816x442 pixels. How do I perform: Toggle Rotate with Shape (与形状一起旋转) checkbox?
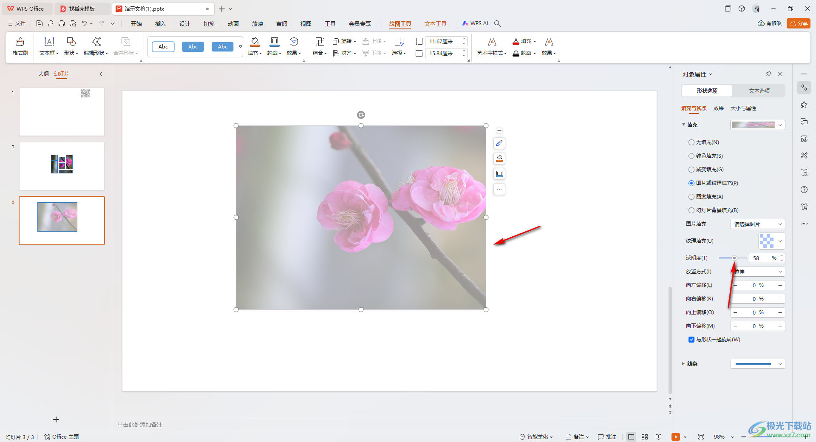click(x=691, y=340)
